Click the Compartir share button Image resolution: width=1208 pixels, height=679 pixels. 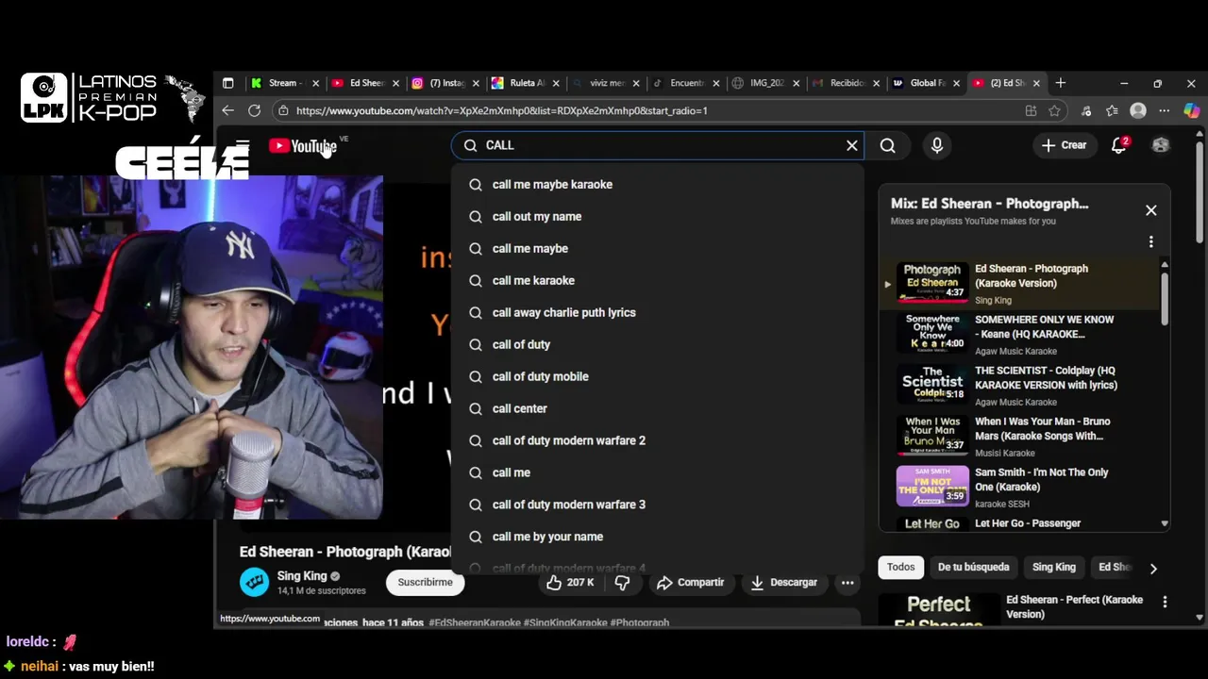click(691, 582)
